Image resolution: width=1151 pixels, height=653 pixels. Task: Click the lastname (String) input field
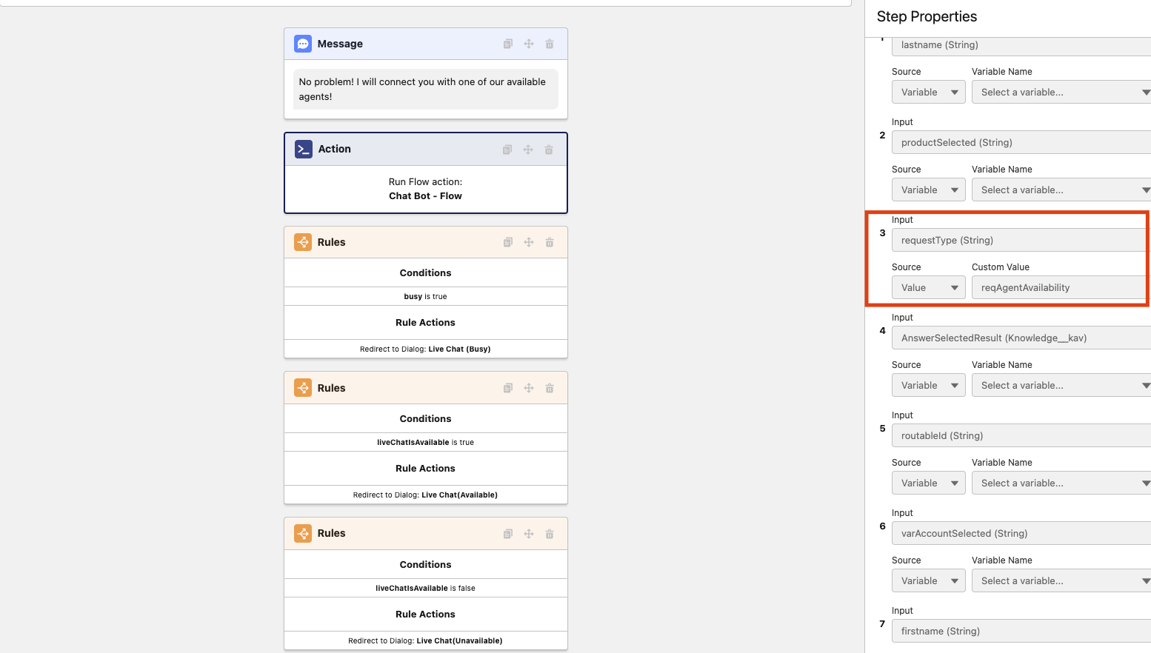click(1020, 45)
